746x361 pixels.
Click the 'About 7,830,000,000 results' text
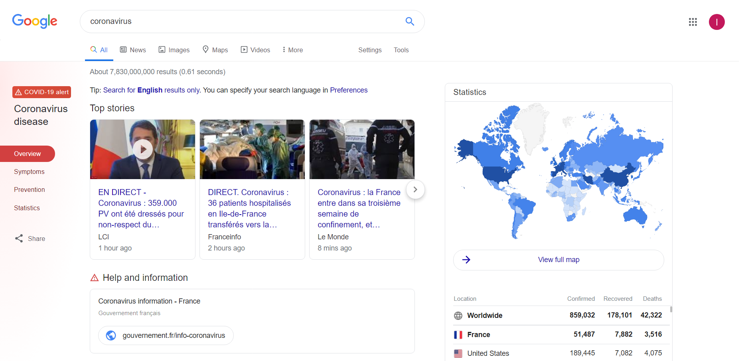[x=158, y=72]
